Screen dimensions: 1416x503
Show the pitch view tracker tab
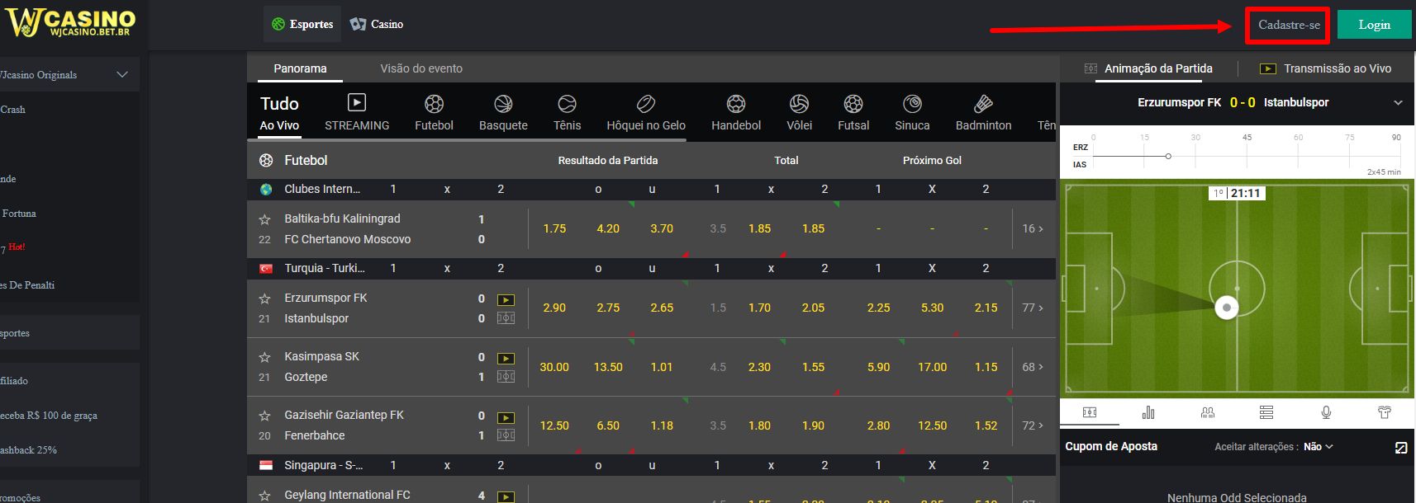coord(1090,412)
